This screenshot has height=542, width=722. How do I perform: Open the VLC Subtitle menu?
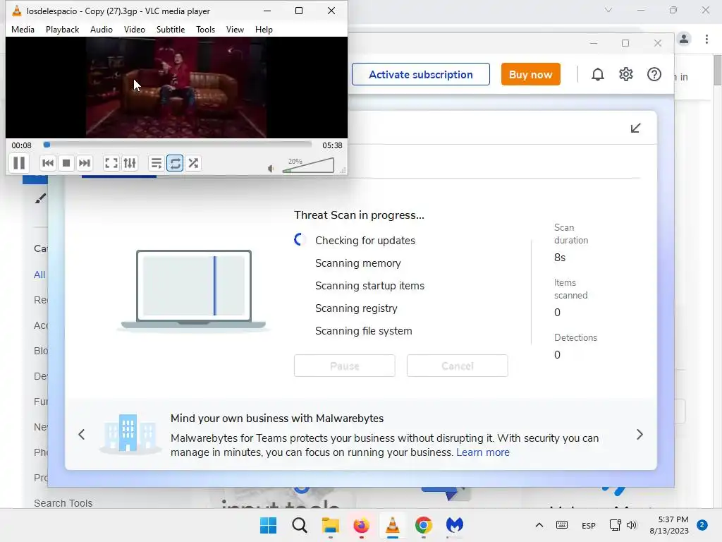(171, 30)
